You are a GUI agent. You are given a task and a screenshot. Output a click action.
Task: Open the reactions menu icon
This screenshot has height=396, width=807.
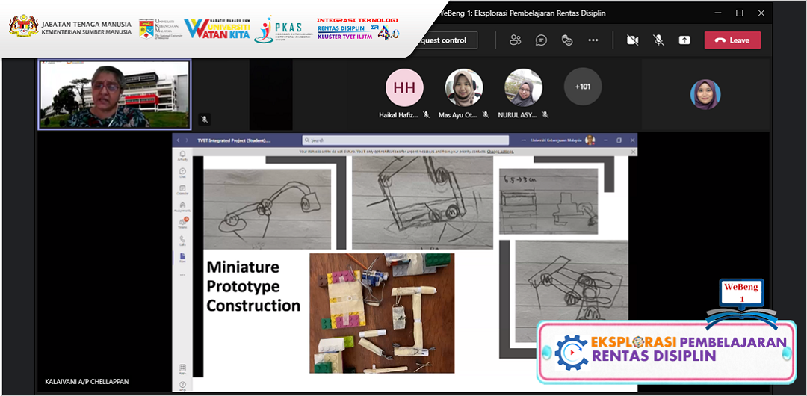567,40
